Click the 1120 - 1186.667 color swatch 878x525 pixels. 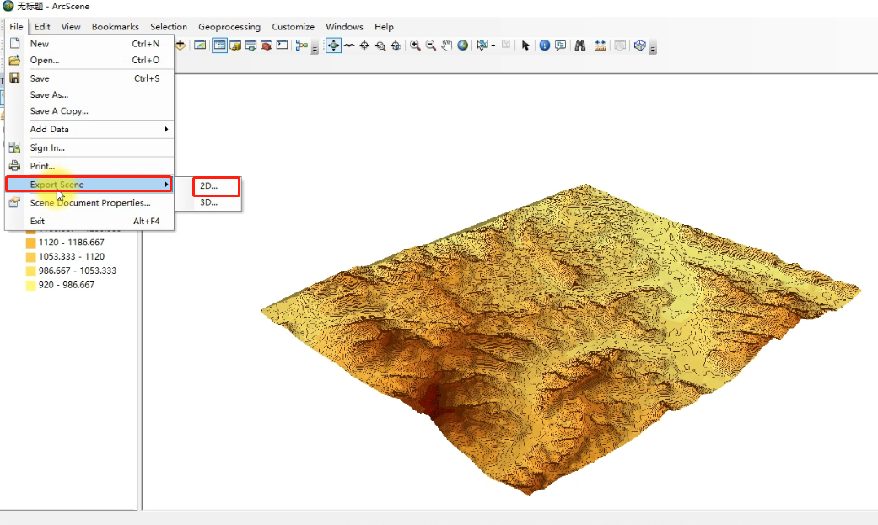[x=30, y=242]
